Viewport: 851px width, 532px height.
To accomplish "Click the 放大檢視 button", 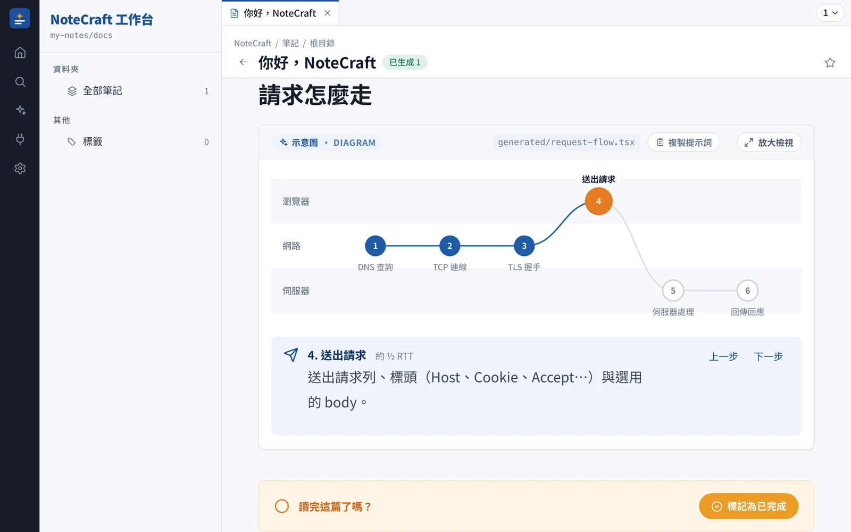I will 769,143.
